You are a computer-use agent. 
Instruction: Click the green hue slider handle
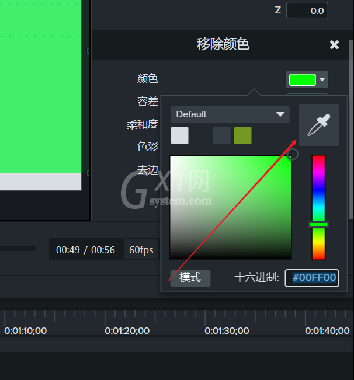click(318, 225)
